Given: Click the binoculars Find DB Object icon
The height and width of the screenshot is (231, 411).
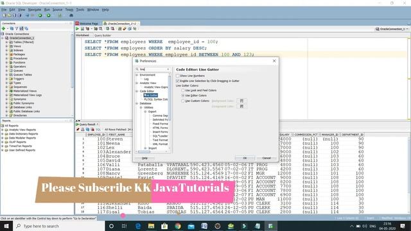Looking at the screenshot, I should coord(71,15).
